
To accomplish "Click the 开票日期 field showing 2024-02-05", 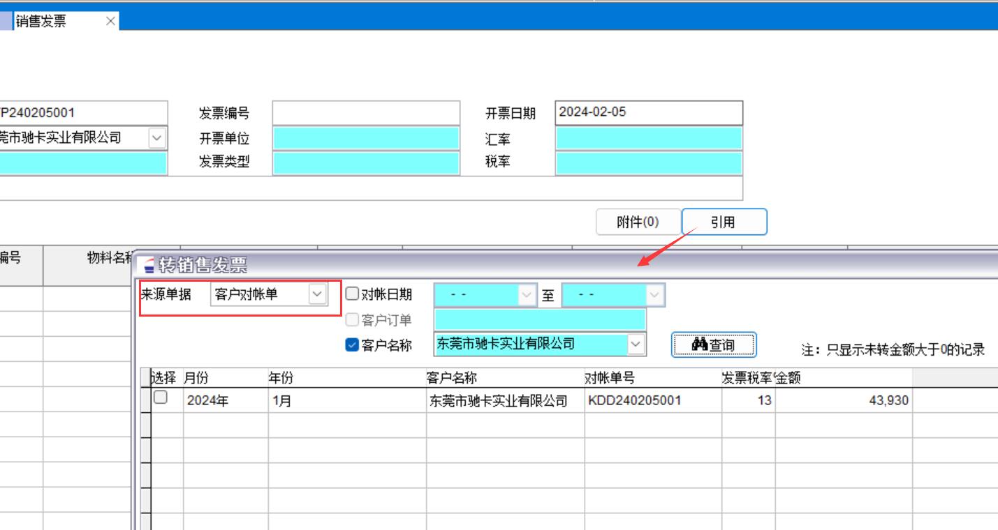I will point(648,113).
